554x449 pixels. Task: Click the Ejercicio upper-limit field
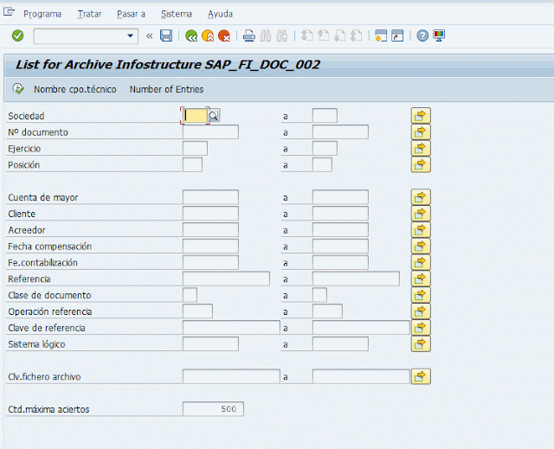(x=325, y=148)
